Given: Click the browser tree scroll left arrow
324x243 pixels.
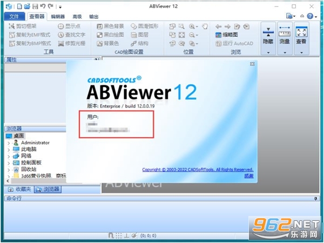Looking at the screenshot, I should coord(8,181).
